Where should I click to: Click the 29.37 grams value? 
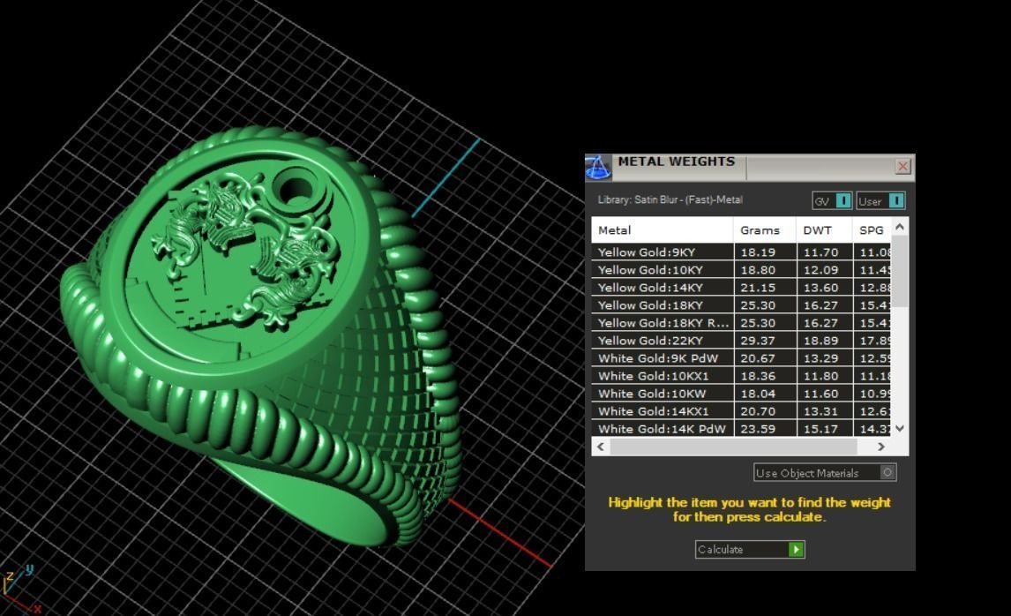759,341
